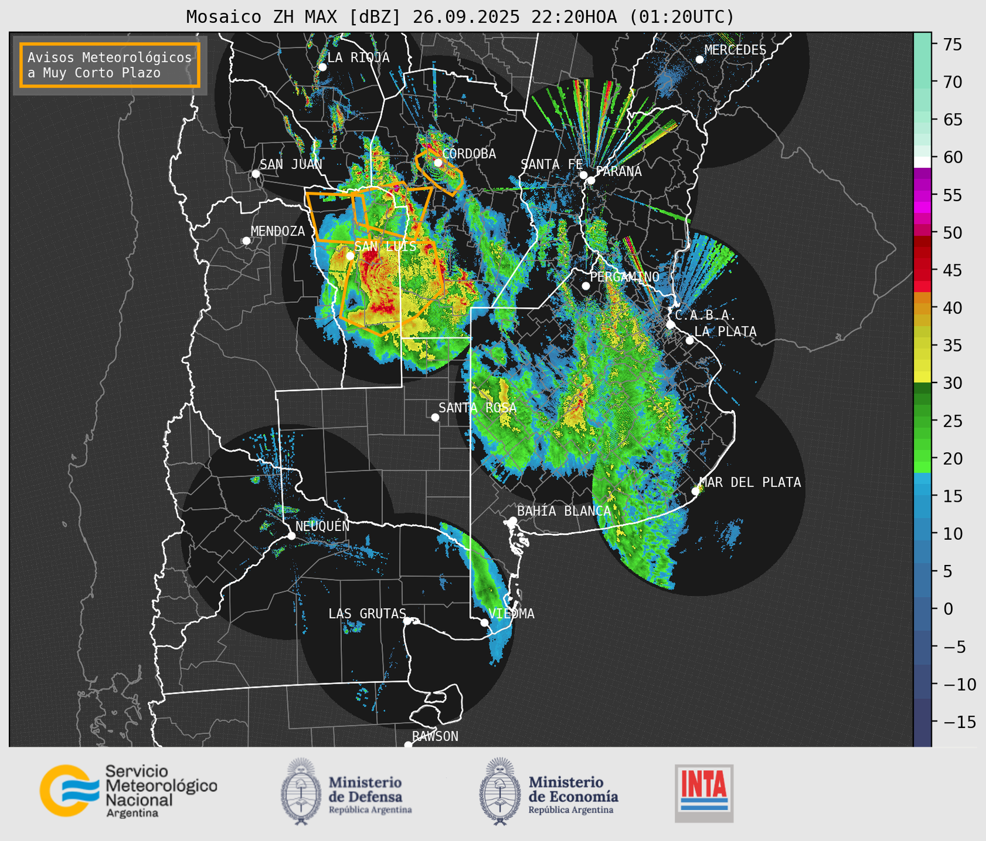
Task: Click the Avisos Meteorológicos a Muy Corto Plazo legend box
Action: [x=110, y=65]
